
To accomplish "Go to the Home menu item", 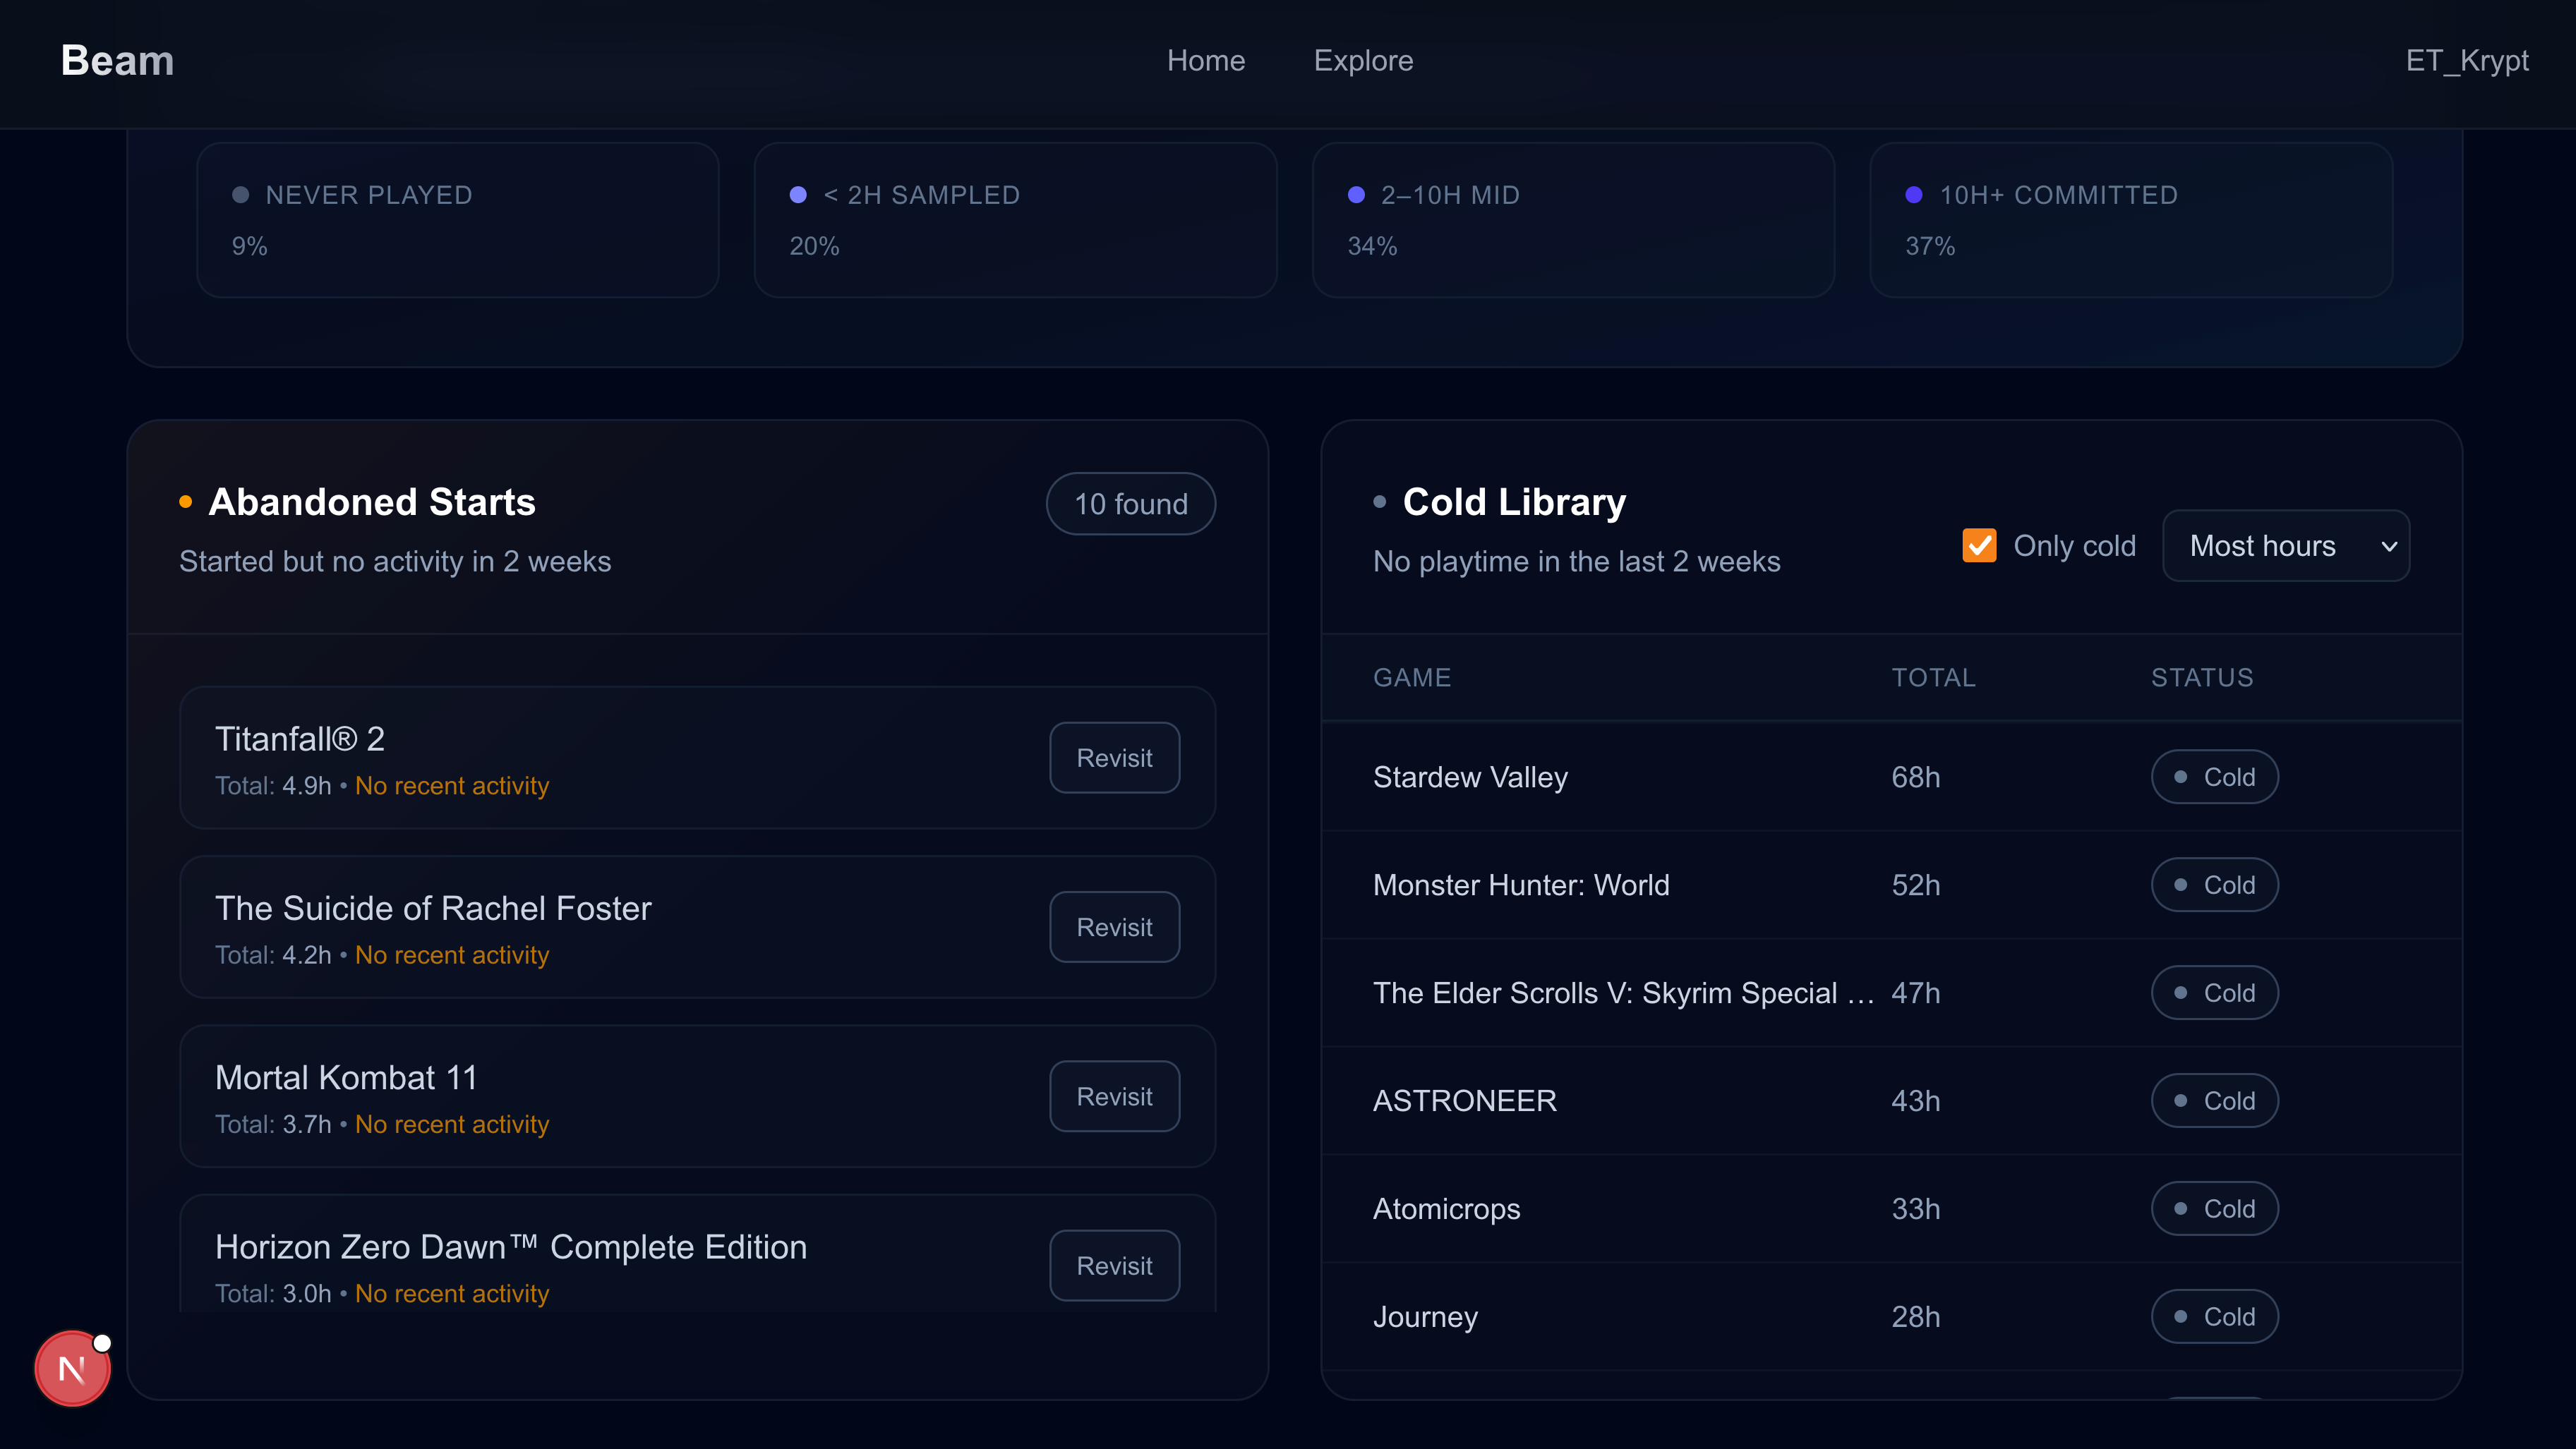I will (1205, 61).
